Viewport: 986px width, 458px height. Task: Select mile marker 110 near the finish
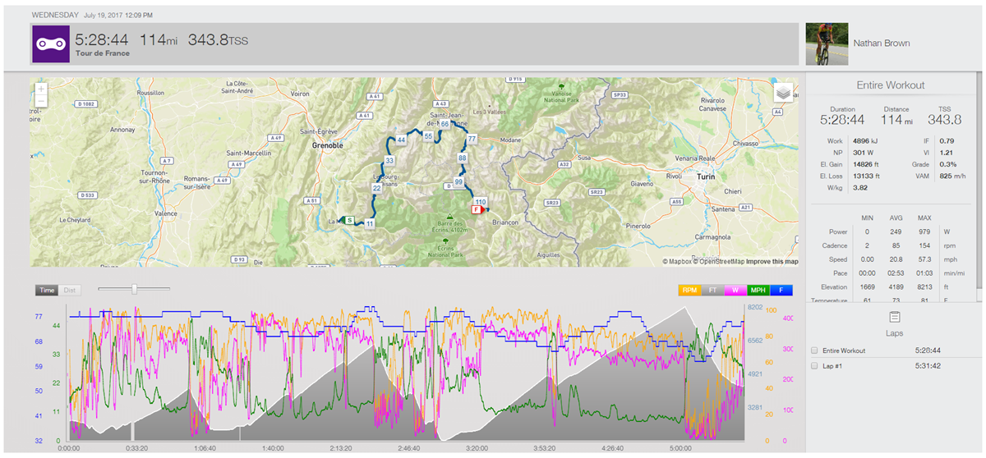tap(481, 201)
